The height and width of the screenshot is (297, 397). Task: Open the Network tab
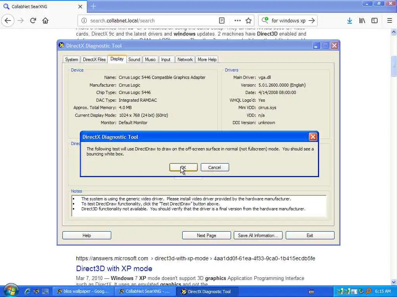click(185, 59)
